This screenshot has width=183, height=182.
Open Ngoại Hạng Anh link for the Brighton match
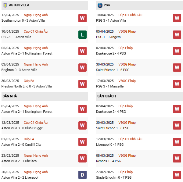coord(36,64)
